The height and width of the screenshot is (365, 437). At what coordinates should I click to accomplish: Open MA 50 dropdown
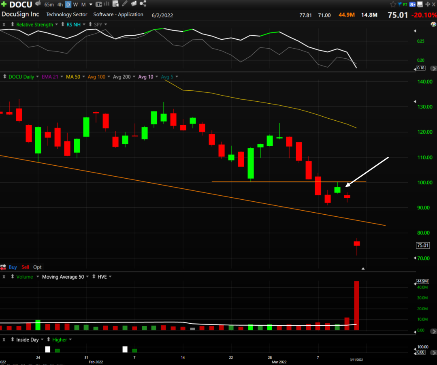(x=83, y=77)
